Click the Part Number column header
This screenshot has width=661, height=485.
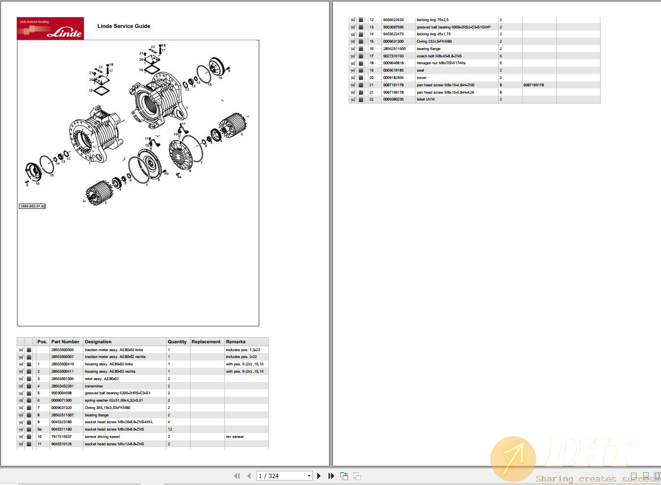65,342
